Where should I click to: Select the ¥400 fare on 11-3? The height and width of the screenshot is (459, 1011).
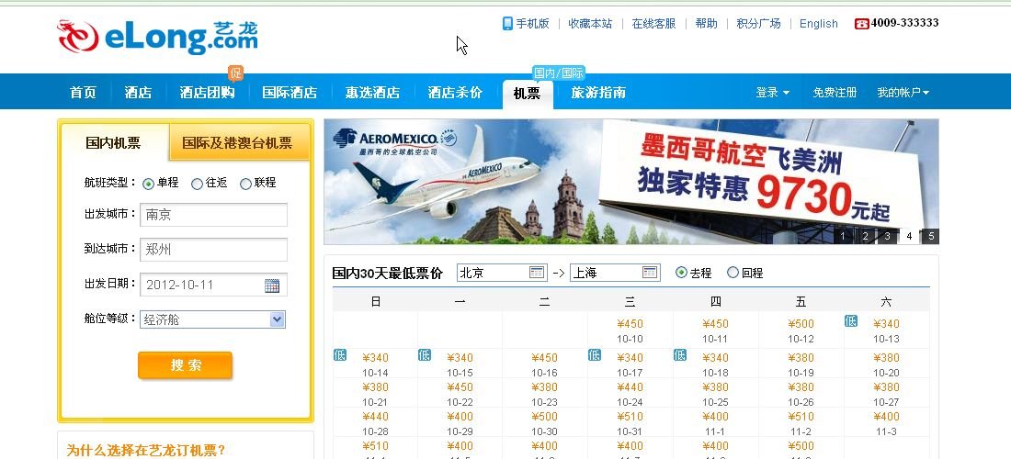(886, 417)
